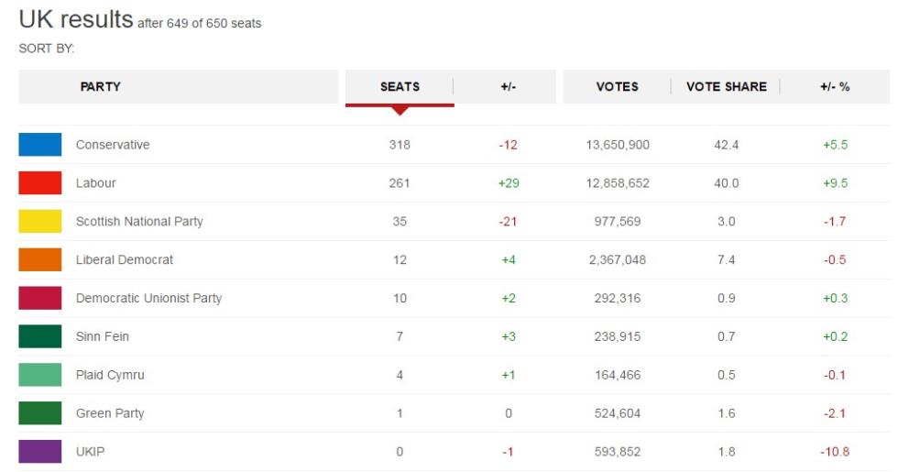The width and height of the screenshot is (898, 472).
Task: Sort results by PARTY column header
Action: tap(101, 87)
